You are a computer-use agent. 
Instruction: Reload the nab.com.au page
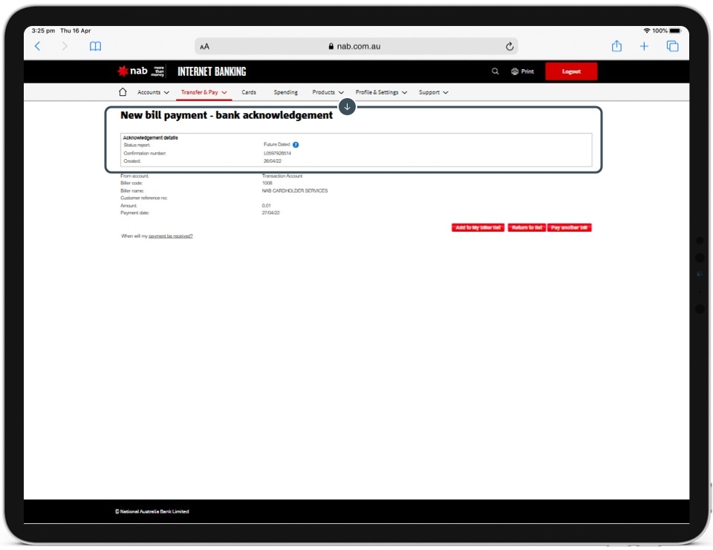[509, 46]
